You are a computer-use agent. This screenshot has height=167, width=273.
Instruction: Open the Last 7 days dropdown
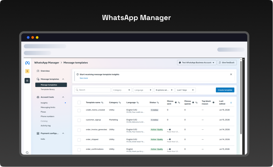point(186,90)
